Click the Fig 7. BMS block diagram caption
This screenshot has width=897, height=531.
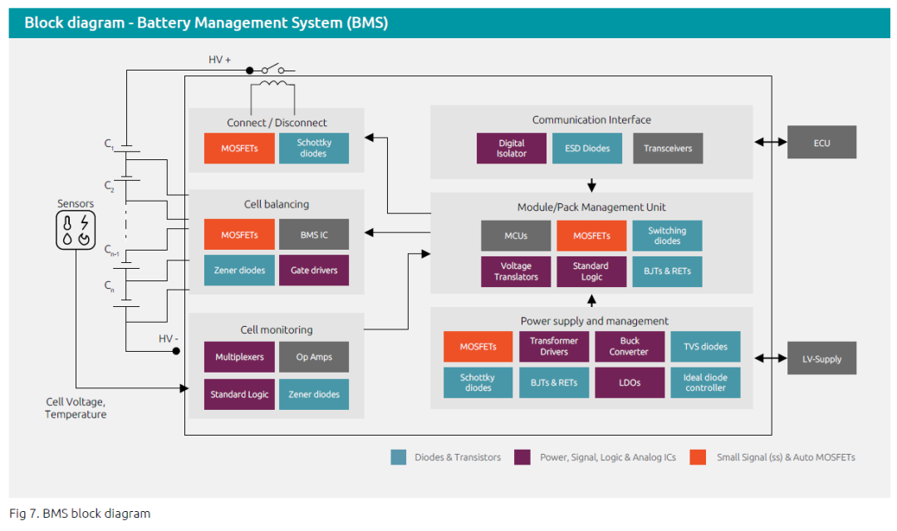click(80, 514)
